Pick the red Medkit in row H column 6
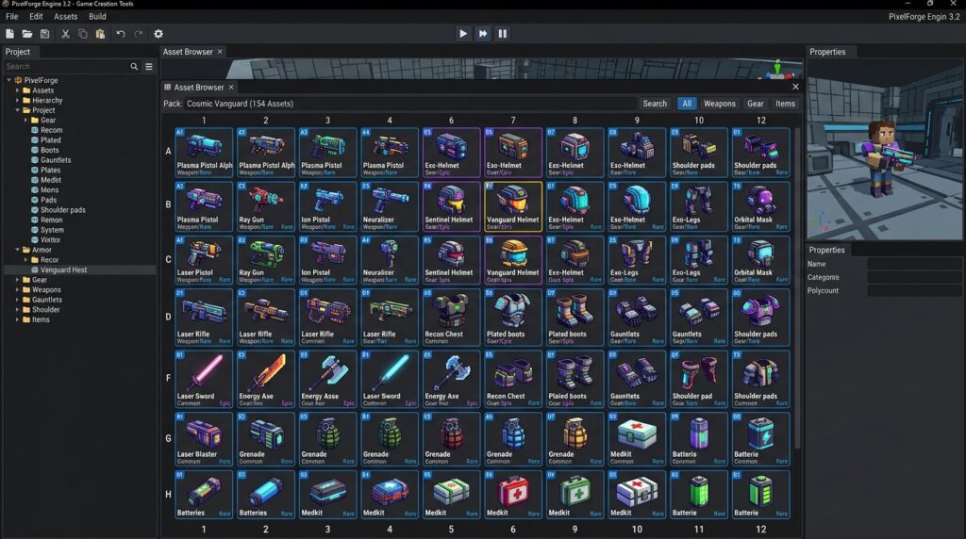966x539 pixels. 513,495
